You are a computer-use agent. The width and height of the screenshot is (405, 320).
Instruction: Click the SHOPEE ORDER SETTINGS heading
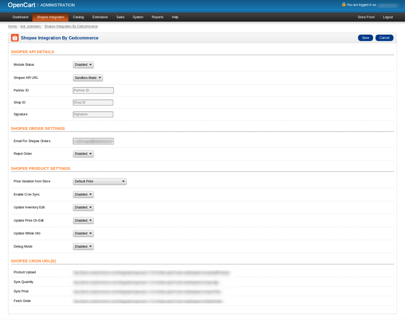pos(38,128)
